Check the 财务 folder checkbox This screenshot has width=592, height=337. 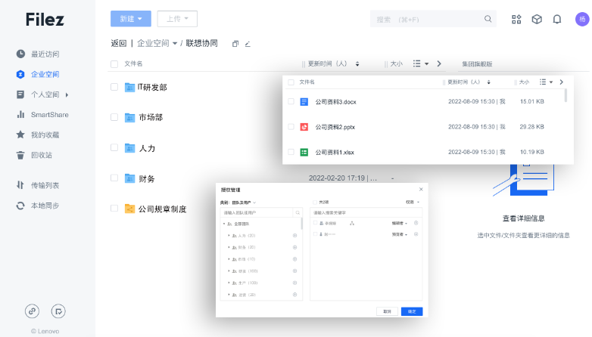pyautogui.click(x=114, y=178)
